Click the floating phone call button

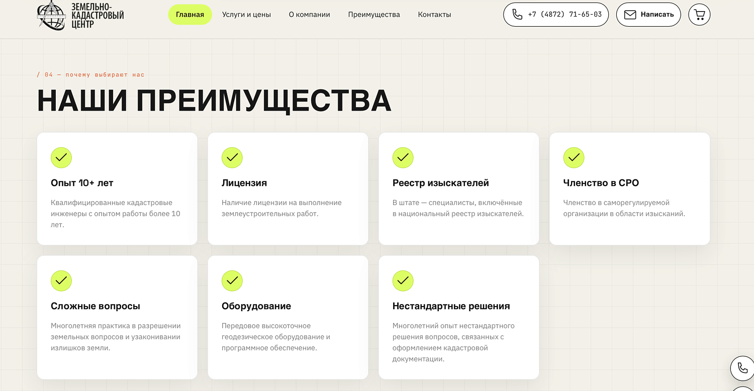click(742, 368)
